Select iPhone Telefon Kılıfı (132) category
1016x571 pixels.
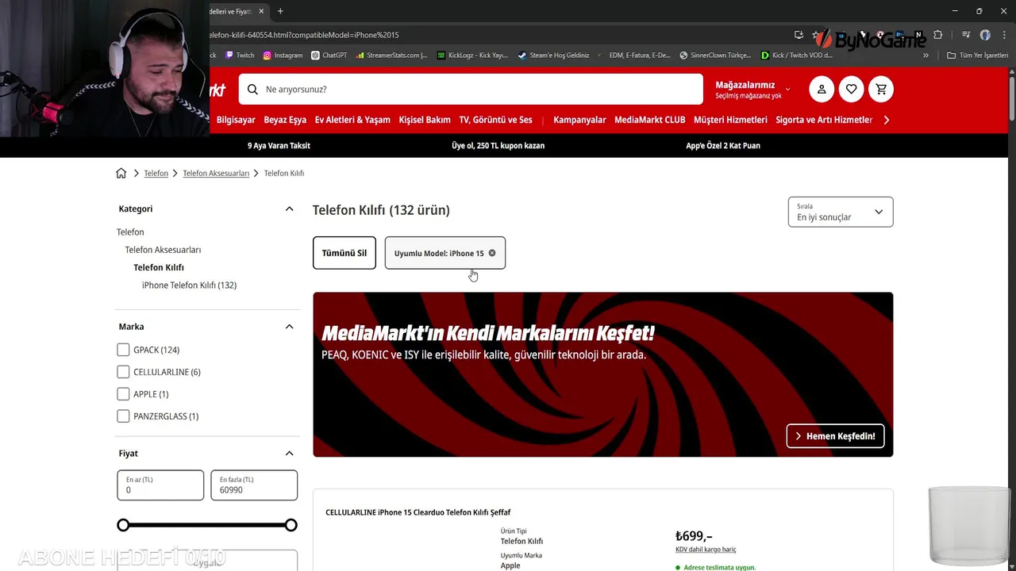[x=189, y=285]
